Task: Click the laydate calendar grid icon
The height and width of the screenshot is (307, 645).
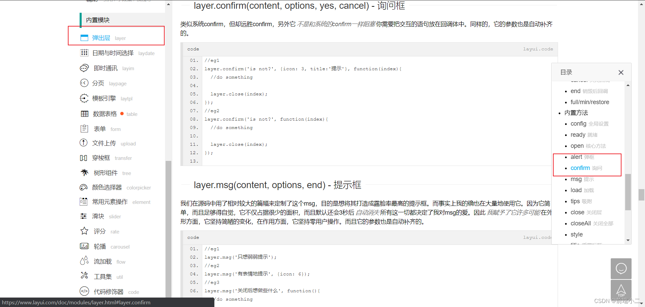Action: (84, 53)
